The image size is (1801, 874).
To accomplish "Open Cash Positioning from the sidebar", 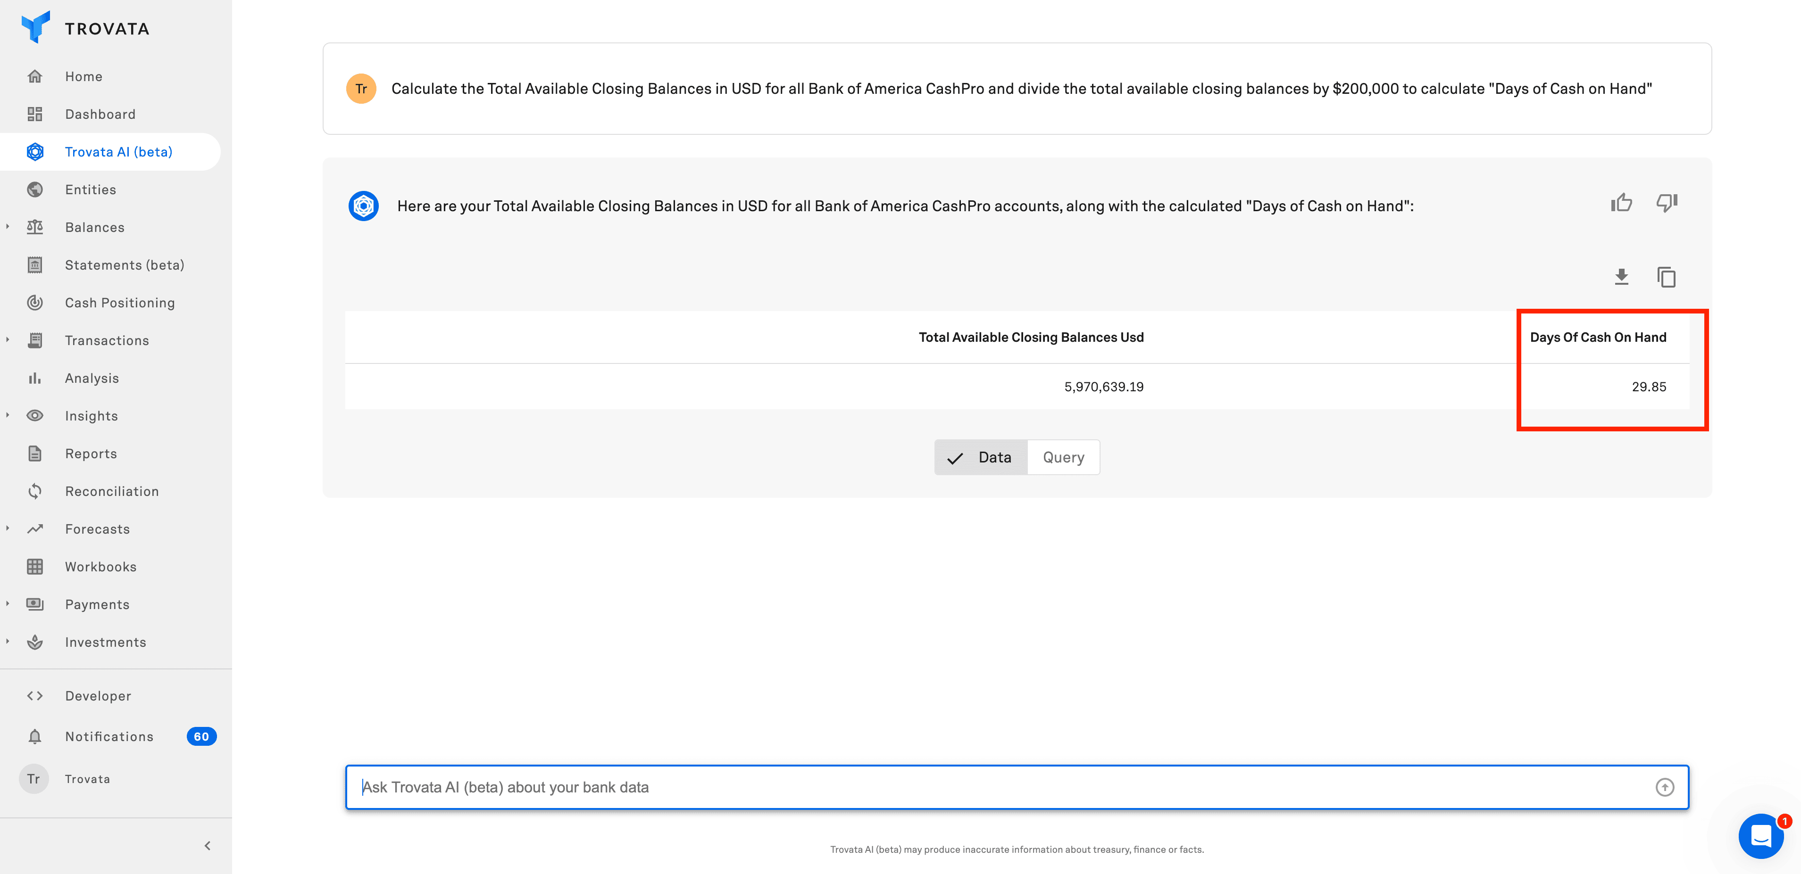I will click(119, 303).
